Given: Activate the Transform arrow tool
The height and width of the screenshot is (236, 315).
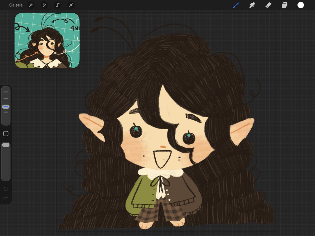Looking at the screenshot, I should tap(71, 5).
